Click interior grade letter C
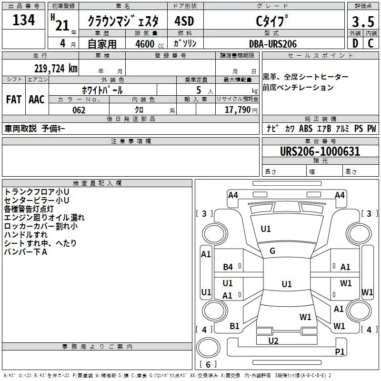Viewport: 381px width, 381px height. point(371,43)
